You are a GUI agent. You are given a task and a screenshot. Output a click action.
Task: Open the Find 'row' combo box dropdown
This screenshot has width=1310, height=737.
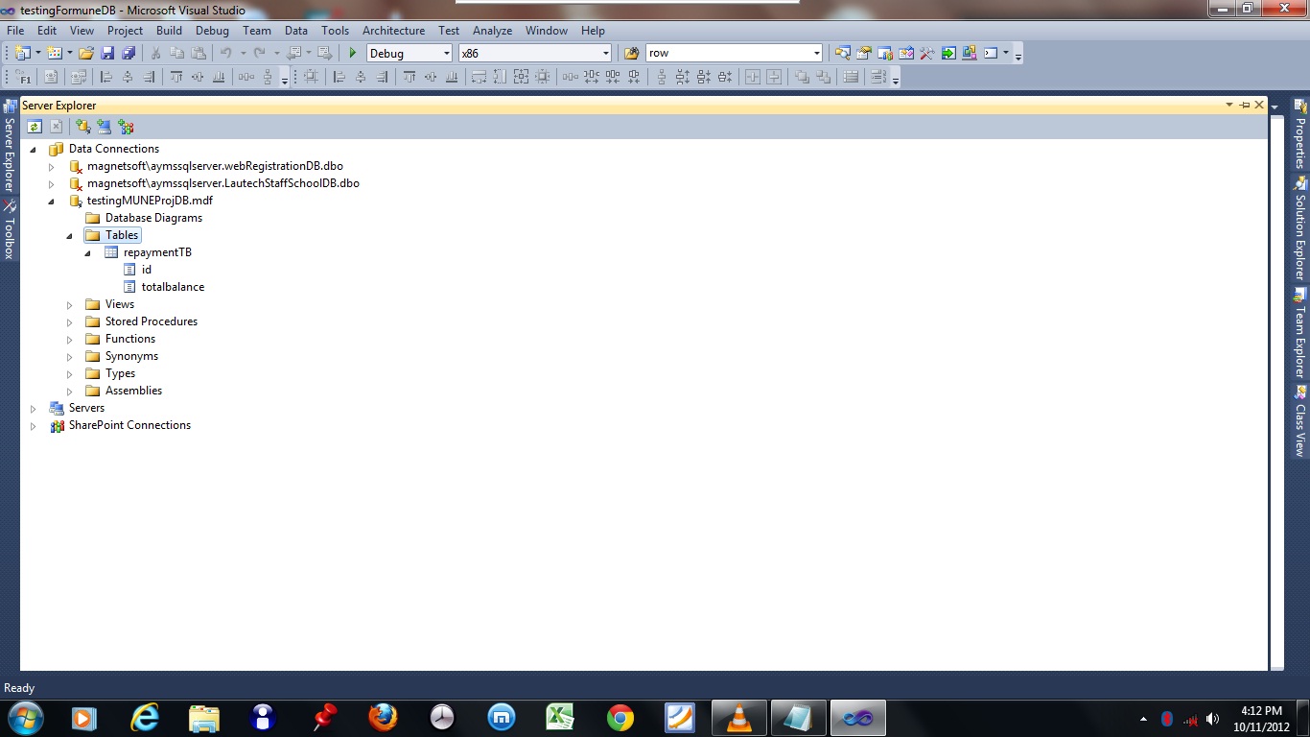pyautogui.click(x=816, y=54)
